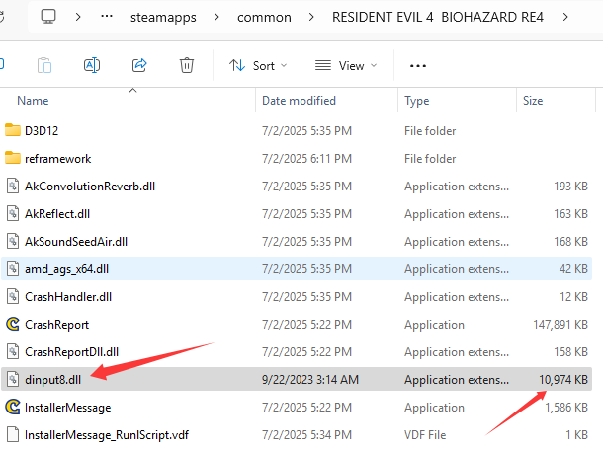Open the Paste clipboard toolbar icon
The width and height of the screenshot is (603, 449).
pos(44,65)
